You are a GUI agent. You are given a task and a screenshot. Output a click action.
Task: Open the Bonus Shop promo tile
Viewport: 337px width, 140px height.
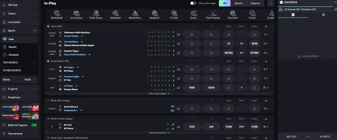point(10,116)
